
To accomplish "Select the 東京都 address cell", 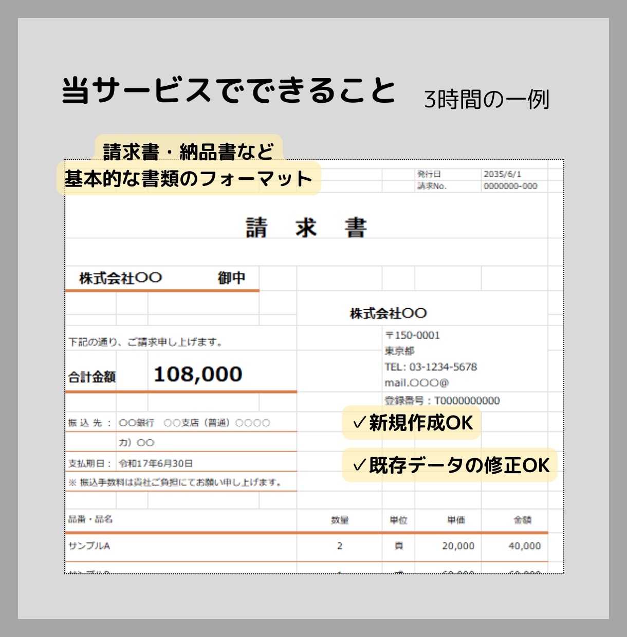I will pos(399,351).
